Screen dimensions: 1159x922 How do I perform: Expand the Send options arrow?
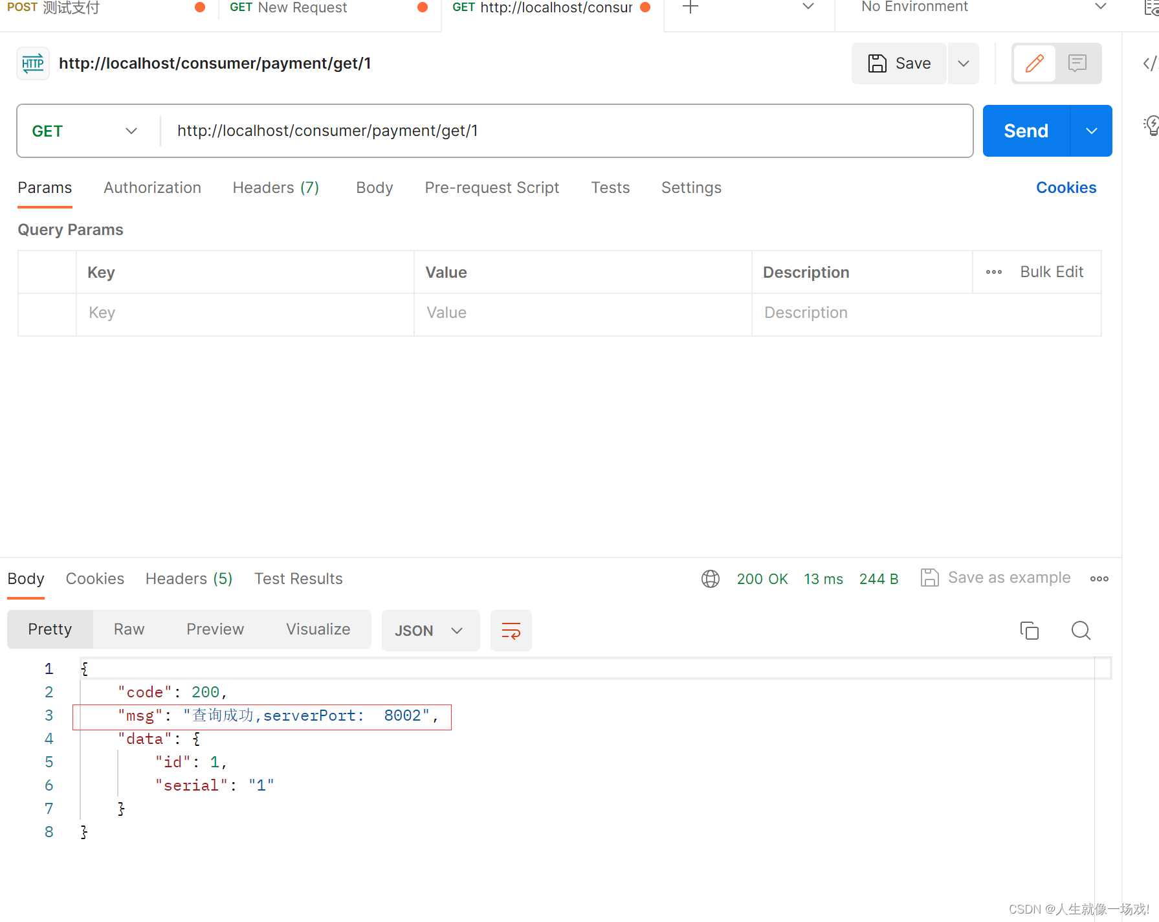click(1092, 131)
